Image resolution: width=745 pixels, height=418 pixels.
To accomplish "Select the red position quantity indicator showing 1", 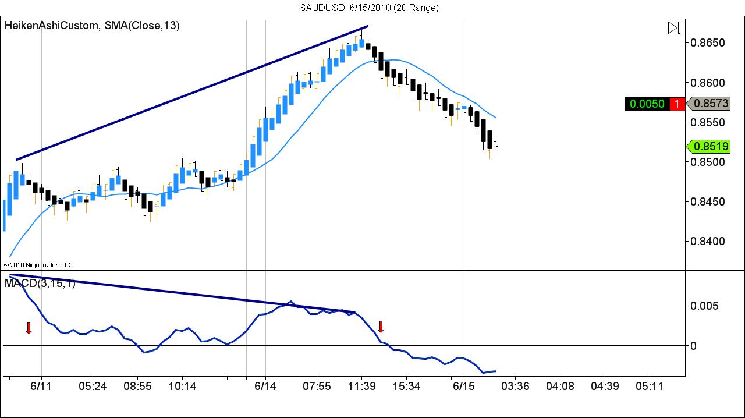I will click(679, 104).
